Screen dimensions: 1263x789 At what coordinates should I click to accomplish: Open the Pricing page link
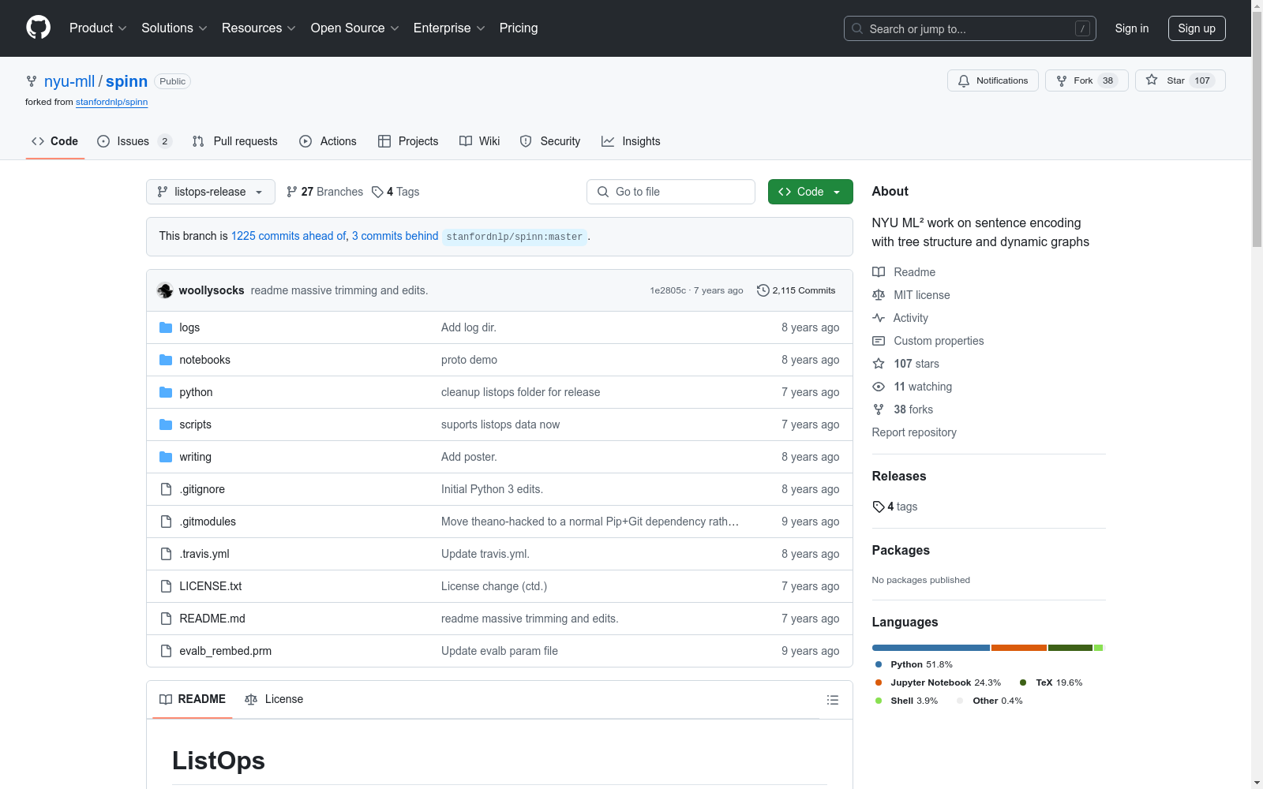519,28
